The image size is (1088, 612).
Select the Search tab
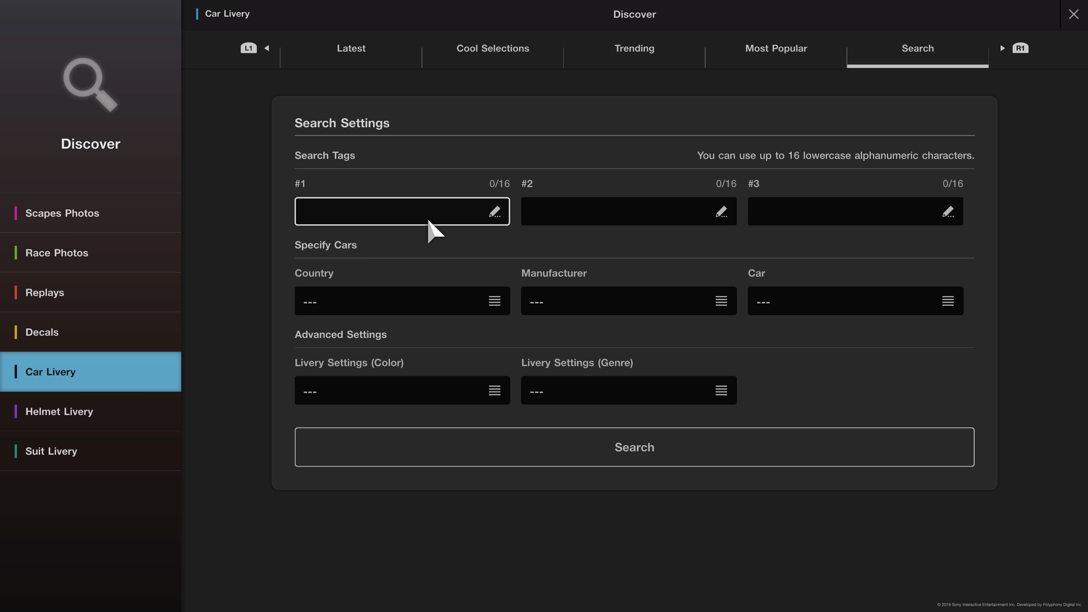tap(917, 48)
